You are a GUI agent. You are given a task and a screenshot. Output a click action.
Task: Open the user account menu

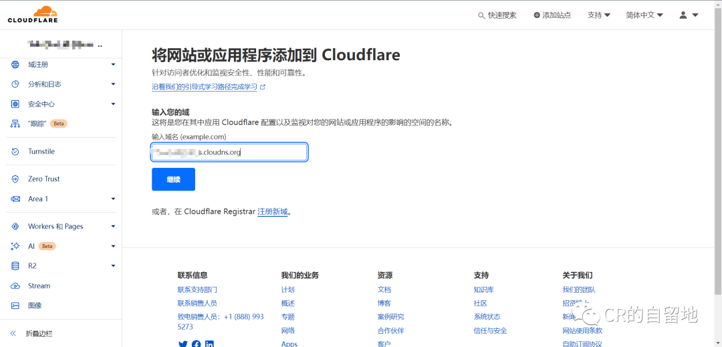pos(689,15)
